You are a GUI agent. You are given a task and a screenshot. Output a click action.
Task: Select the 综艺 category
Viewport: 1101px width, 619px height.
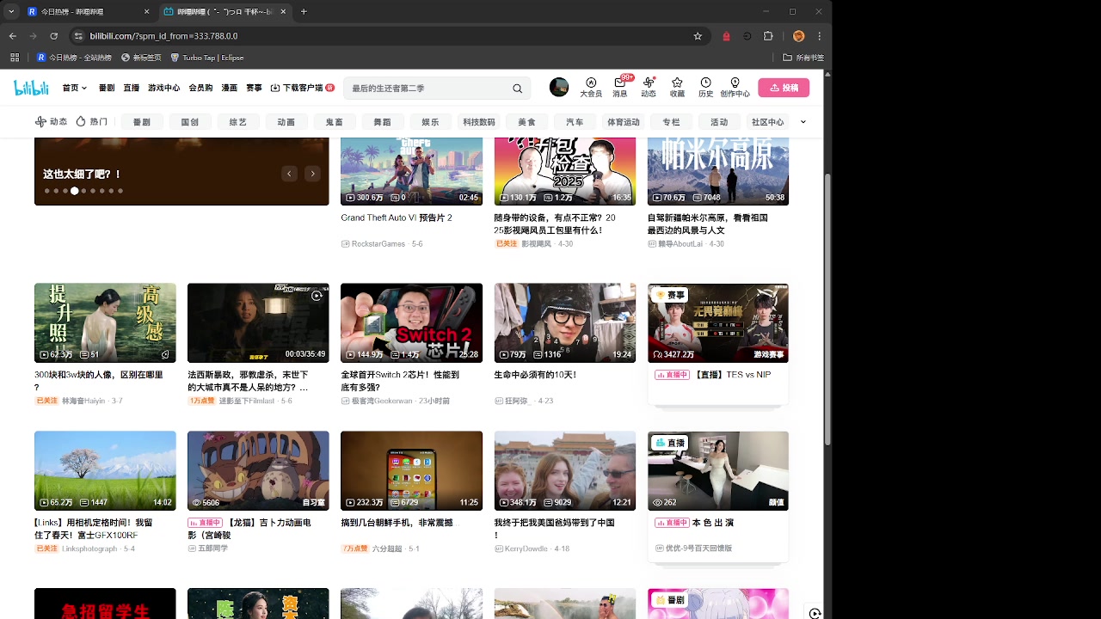pyautogui.click(x=238, y=122)
